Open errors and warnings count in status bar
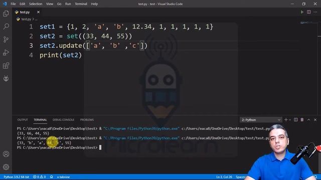This screenshot has width=321, height=180. tap(39, 177)
